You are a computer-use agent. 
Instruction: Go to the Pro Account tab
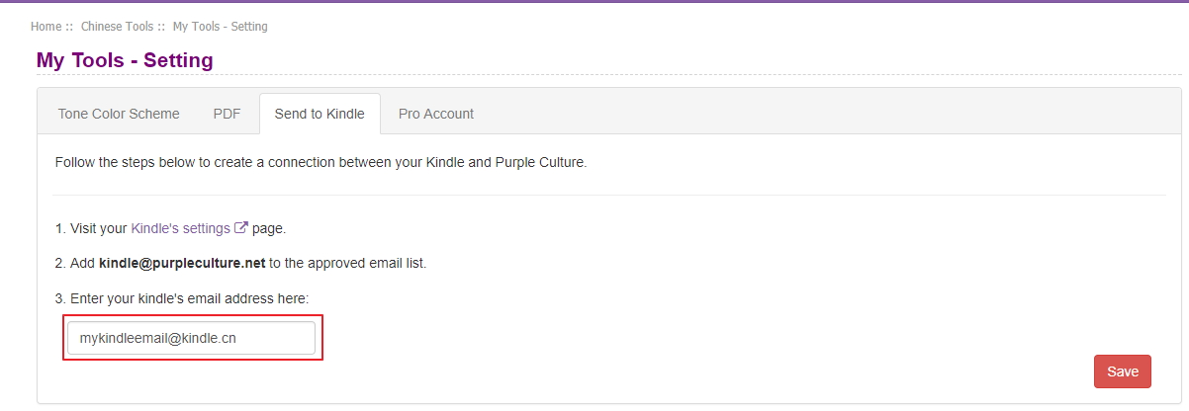[x=436, y=114]
